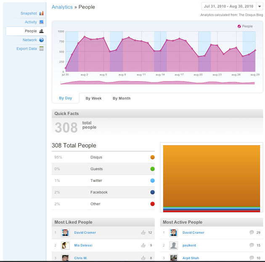Switch to the By Week tab
Viewport: 265px width, 262px height.
93,98
